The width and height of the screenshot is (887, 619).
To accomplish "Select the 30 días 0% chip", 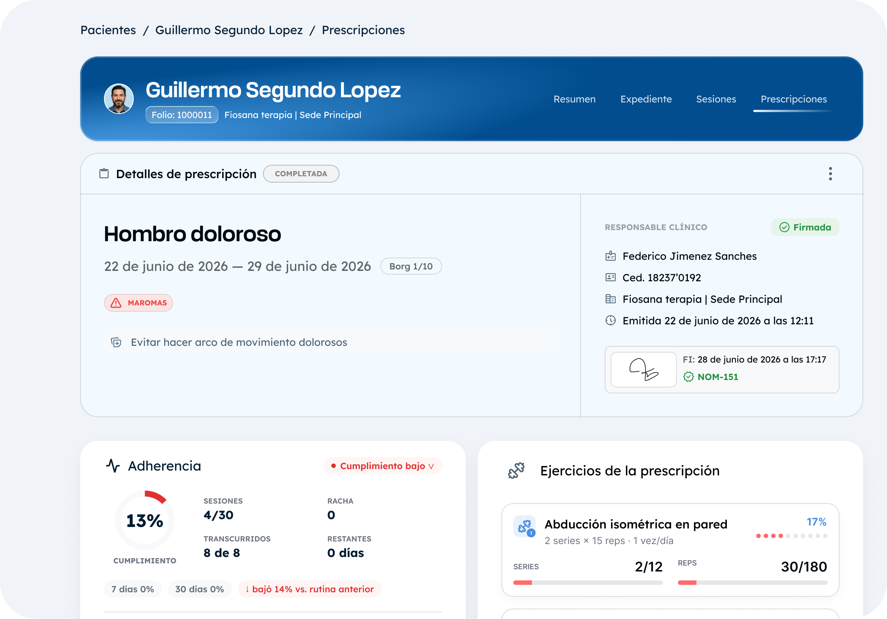I will 199,589.
